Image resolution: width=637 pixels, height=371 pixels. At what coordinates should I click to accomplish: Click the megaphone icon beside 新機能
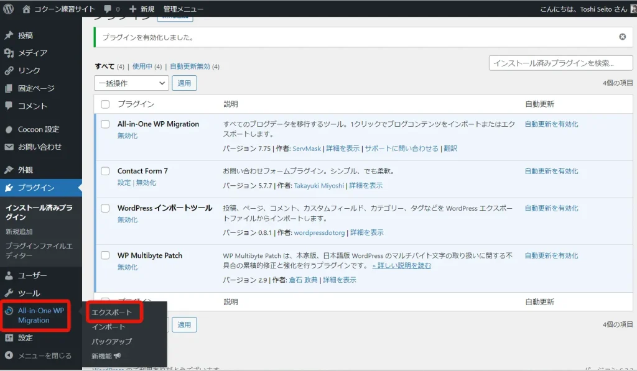pos(118,356)
